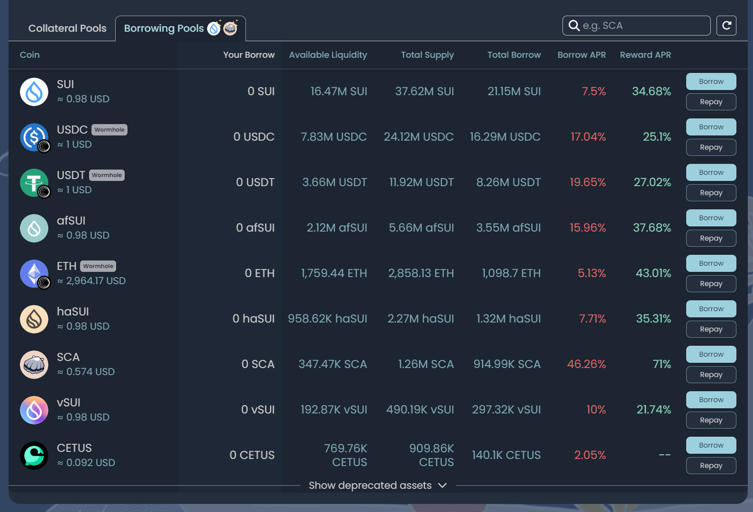The height and width of the screenshot is (512, 753).
Task: Click the ETH Ethereum coin icon
Action: [x=34, y=274]
